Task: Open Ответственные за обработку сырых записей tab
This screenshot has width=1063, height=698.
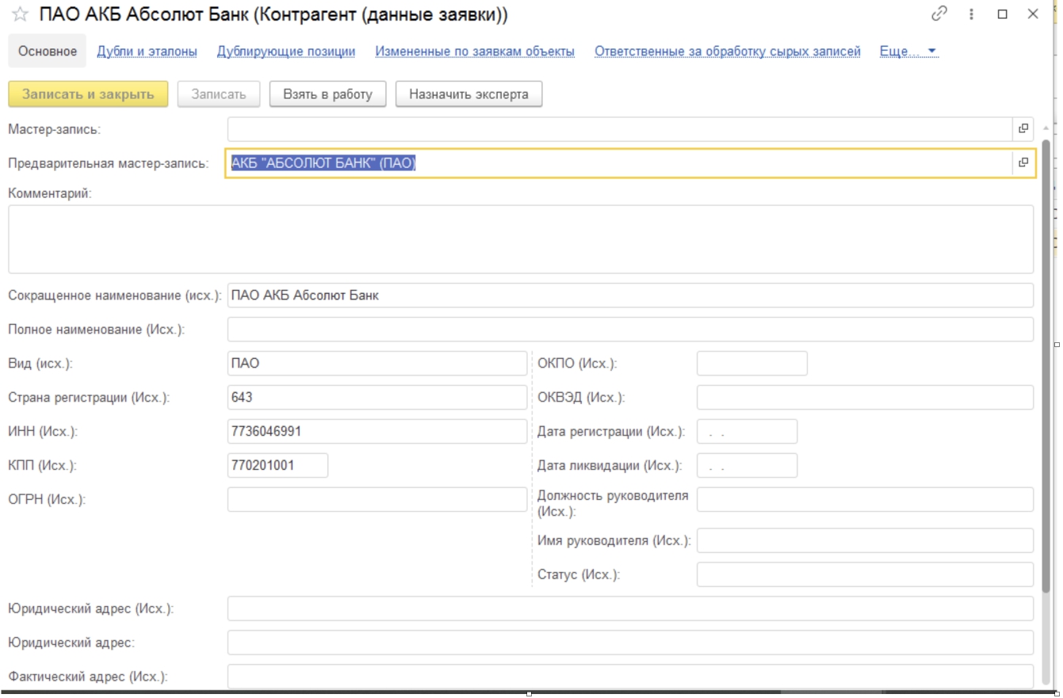Action: click(728, 51)
